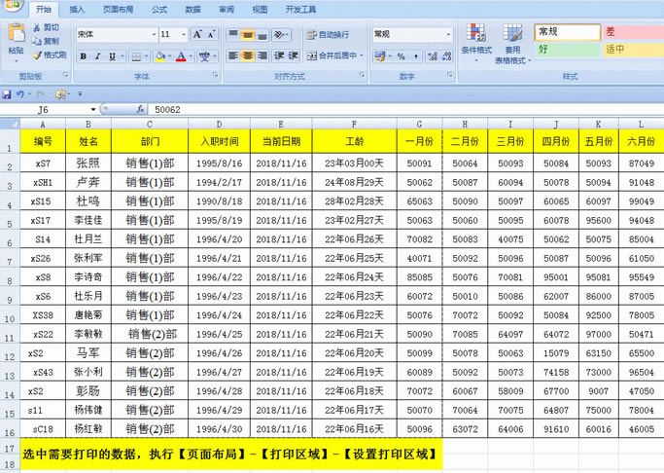Apply the comma style icon
This screenshot has height=473, width=664.
coord(416,55)
